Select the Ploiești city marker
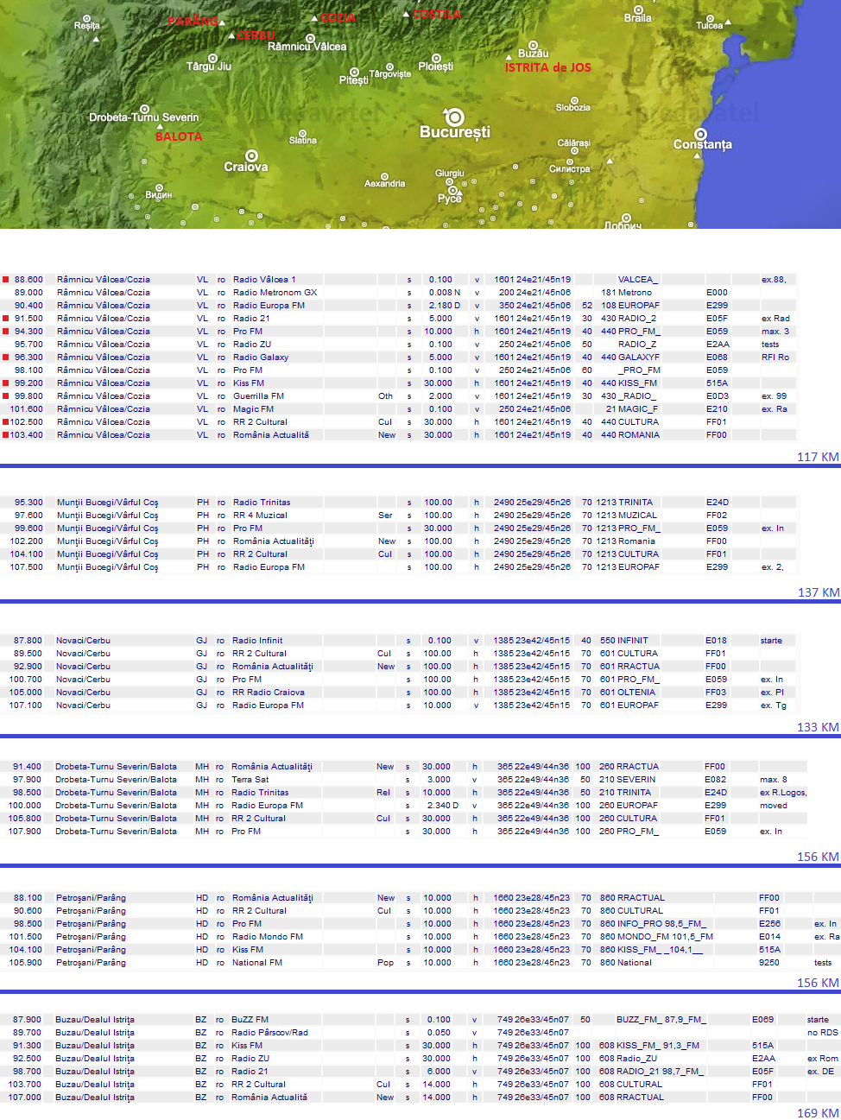Screen dimensions: 841x1120 point(436,58)
